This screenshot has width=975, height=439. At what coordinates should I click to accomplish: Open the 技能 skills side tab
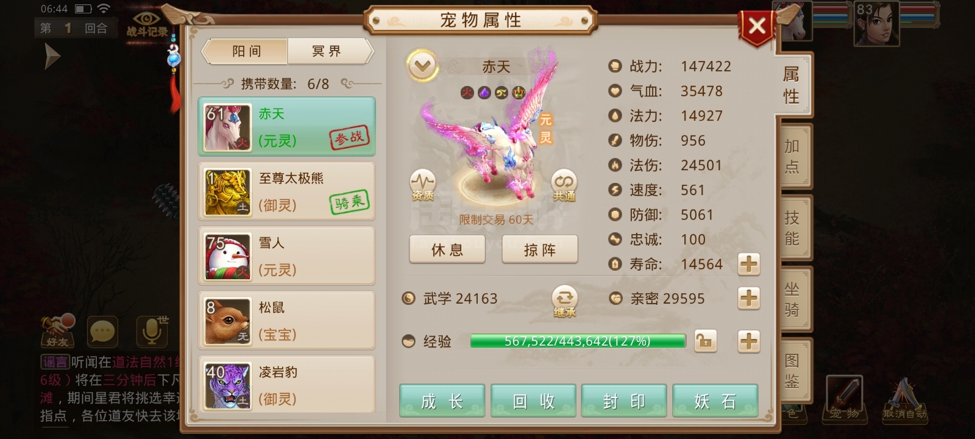pyautogui.click(x=792, y=227)
